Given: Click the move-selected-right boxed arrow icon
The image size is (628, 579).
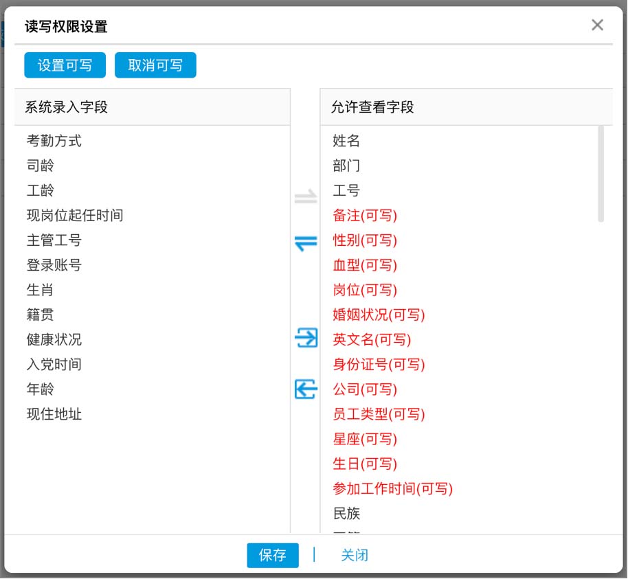Looking at the screenshot, I should [305, 337].
